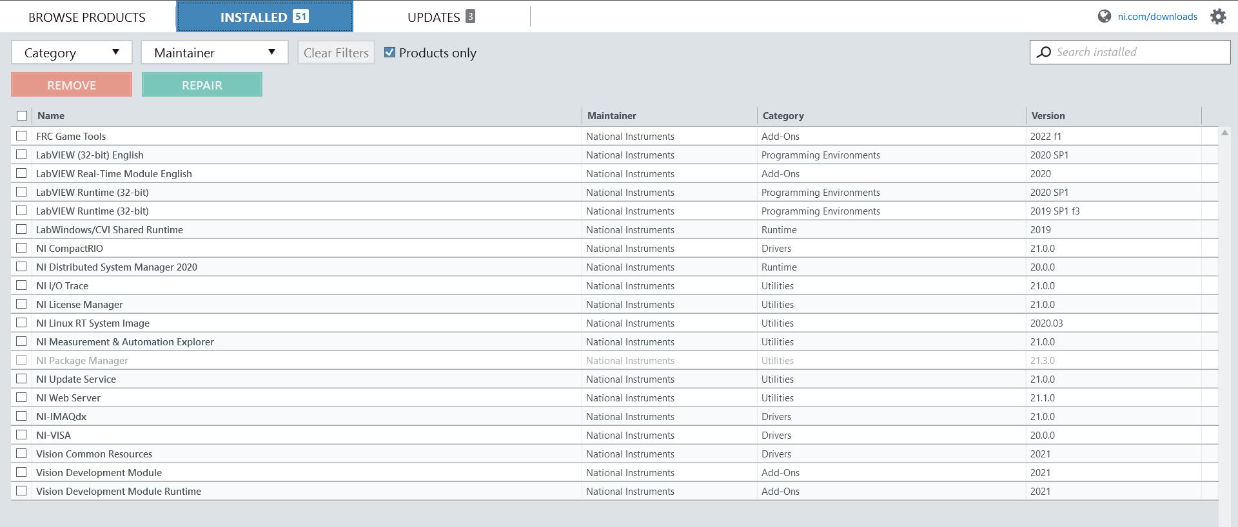1238x527 pixels.
Task: Check NI Measurement & Automation Explorer box
Action: (x=21, y=341)
